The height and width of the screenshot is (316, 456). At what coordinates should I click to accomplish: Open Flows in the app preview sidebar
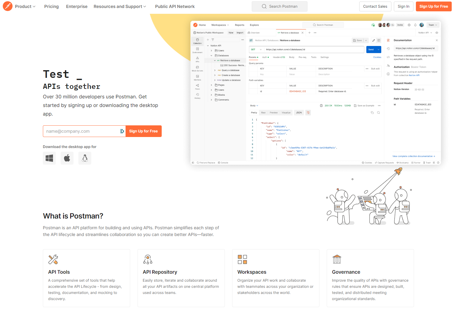(198, 87)
